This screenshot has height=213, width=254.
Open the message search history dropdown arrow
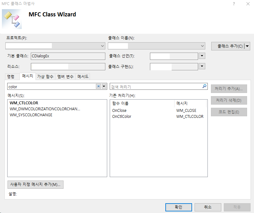point(104,86)
